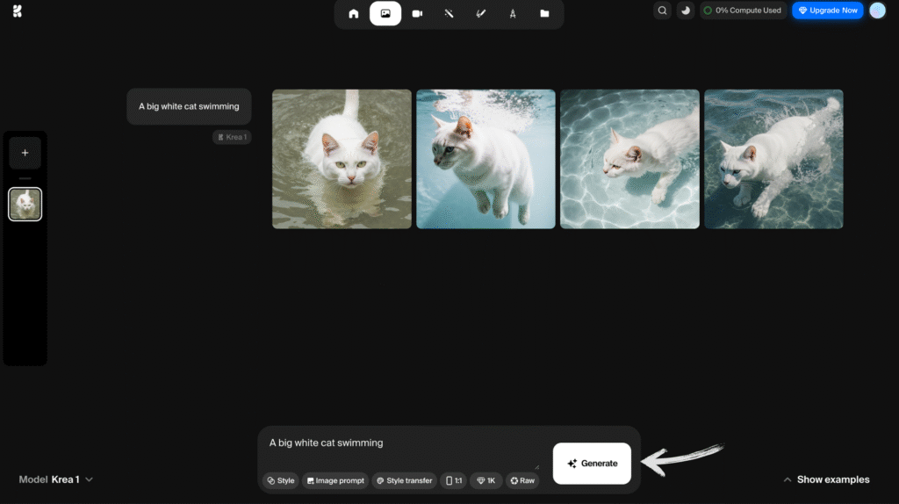Open the third cat image in pool

(629, 159)
